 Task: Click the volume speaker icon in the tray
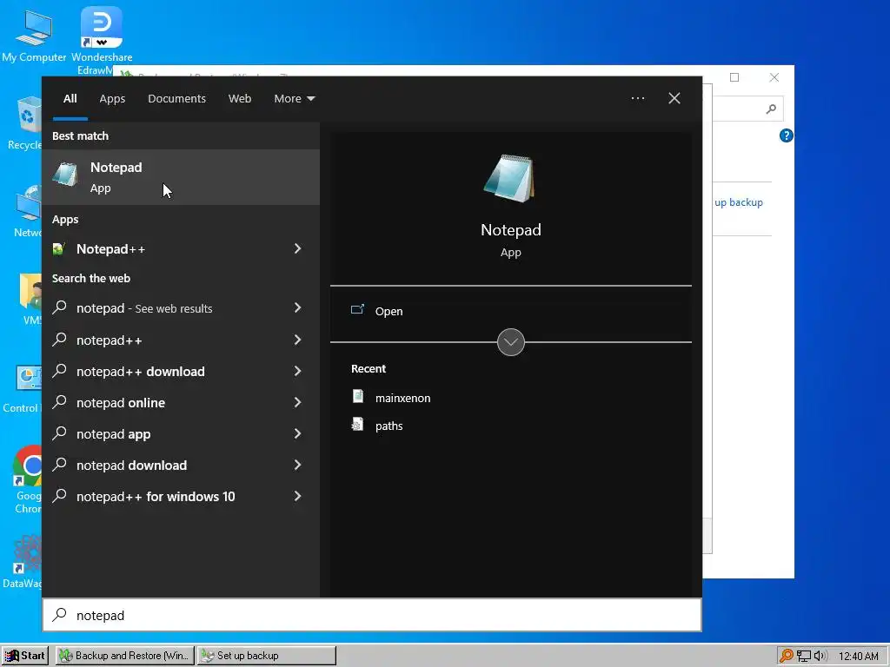tap(820, 656)
